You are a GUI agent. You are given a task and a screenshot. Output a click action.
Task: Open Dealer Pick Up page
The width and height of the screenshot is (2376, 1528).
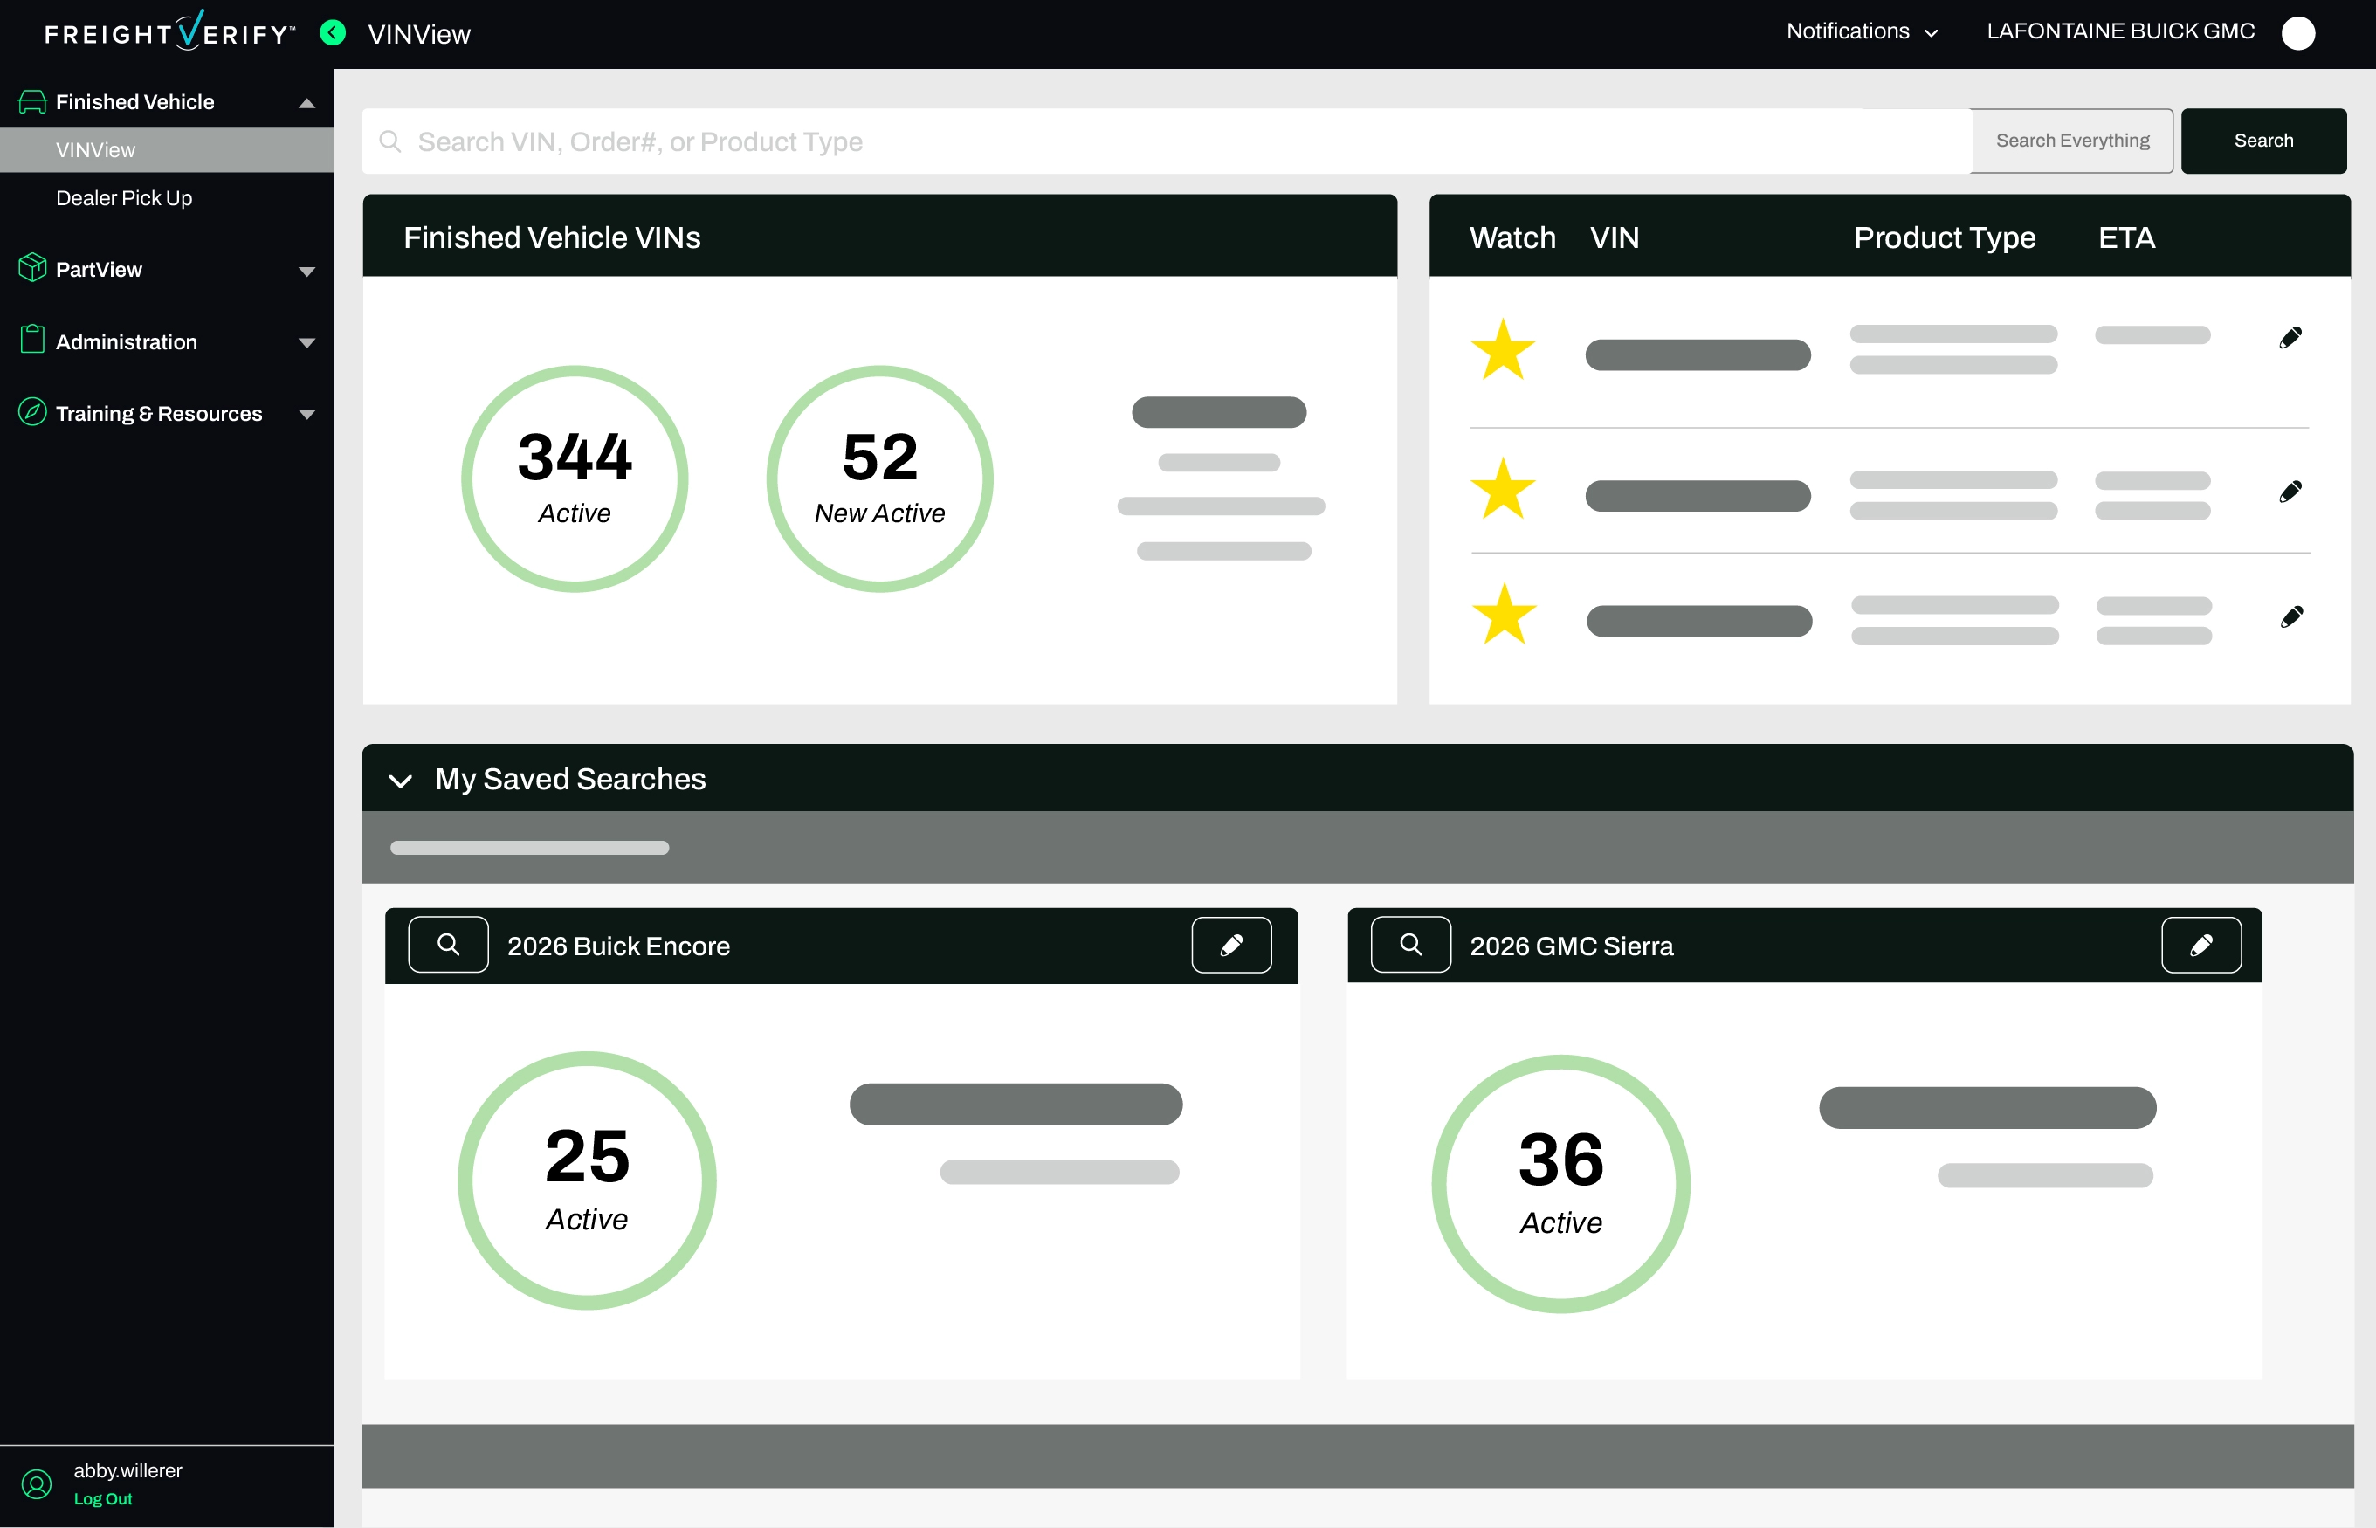(124, 198)
